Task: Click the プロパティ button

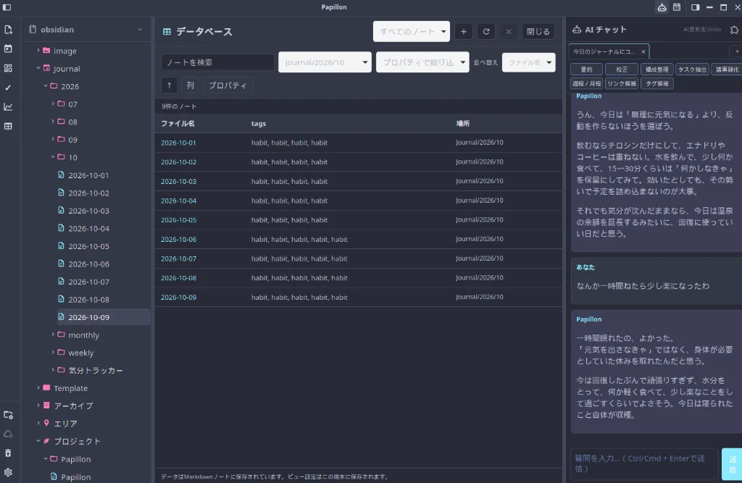Action: click(x=228, y=85)
